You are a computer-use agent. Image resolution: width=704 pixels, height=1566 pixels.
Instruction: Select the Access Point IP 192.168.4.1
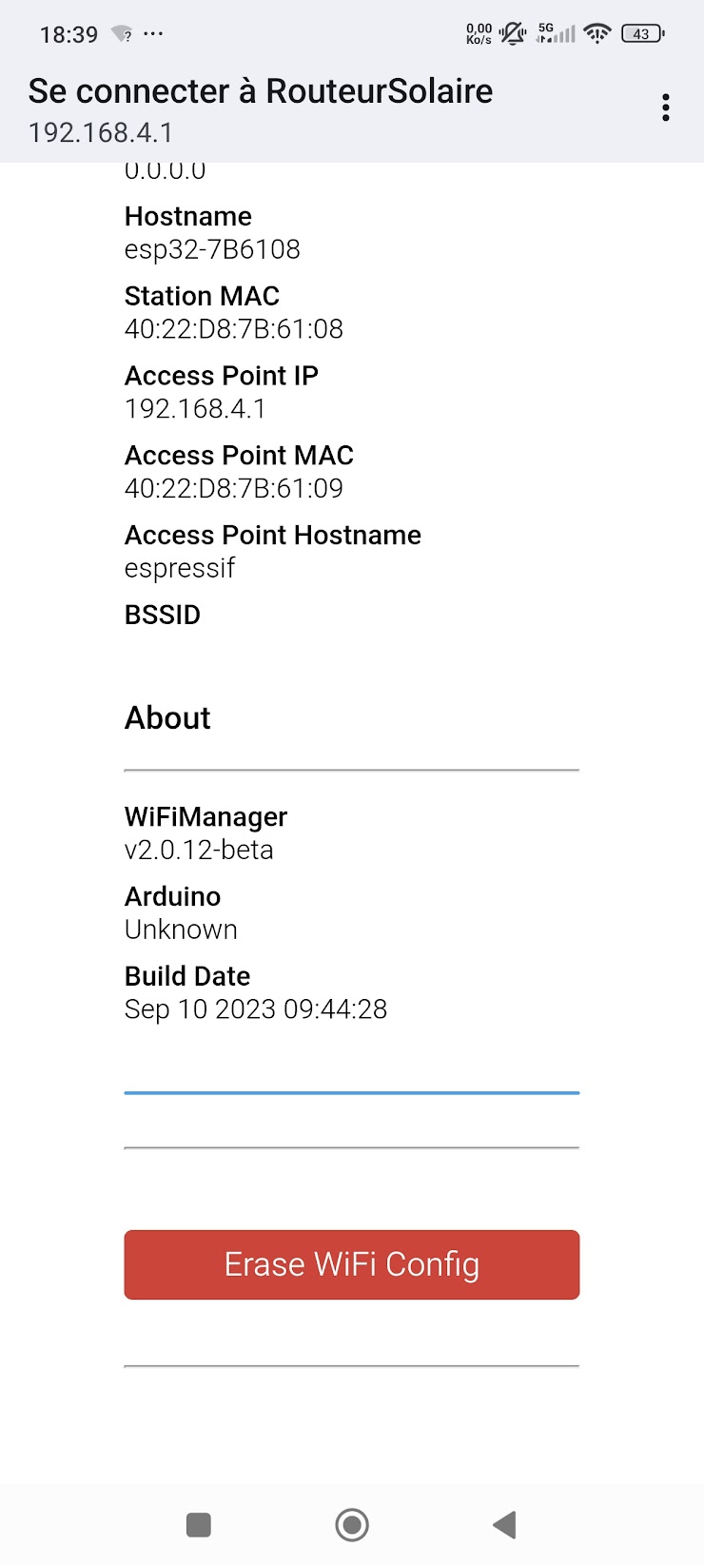click(193, 409)
